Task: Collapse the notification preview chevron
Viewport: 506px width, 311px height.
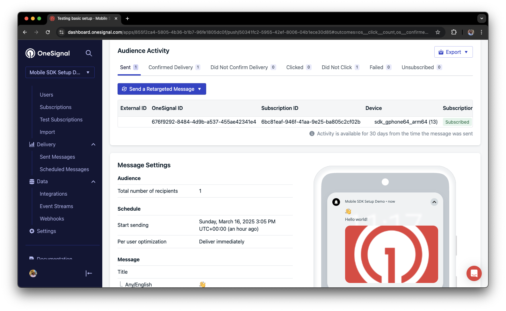Action: point(434,202)
